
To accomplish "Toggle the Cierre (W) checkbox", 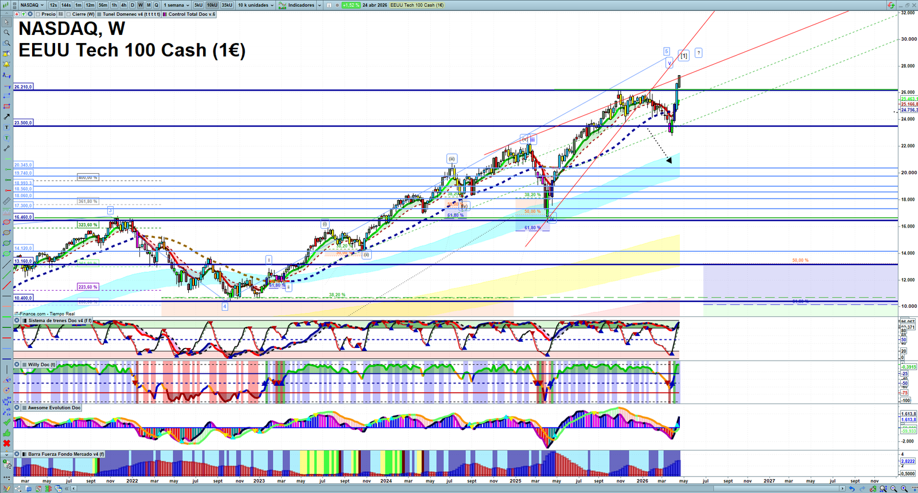I will click(69, 14).
